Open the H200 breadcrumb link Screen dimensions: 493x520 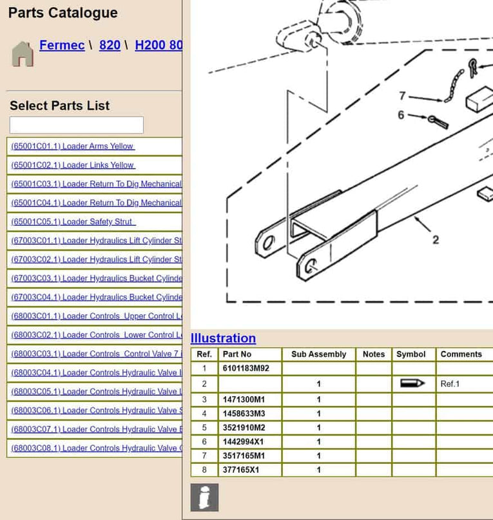pos(159,45)
